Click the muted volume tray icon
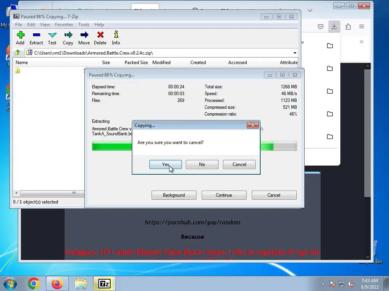 point(351,284)
